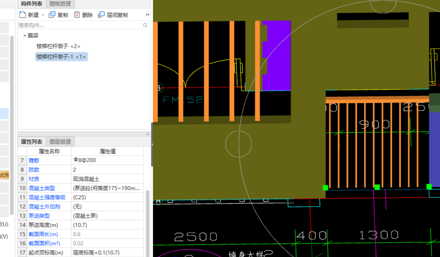Click the 混凝土类型 property link
This screenshot has height=257, width=440.
tap(42, 188)
